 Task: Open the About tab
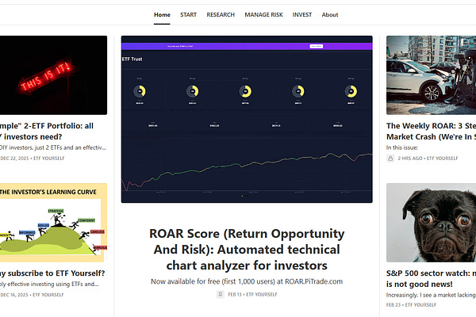[330, 14]
